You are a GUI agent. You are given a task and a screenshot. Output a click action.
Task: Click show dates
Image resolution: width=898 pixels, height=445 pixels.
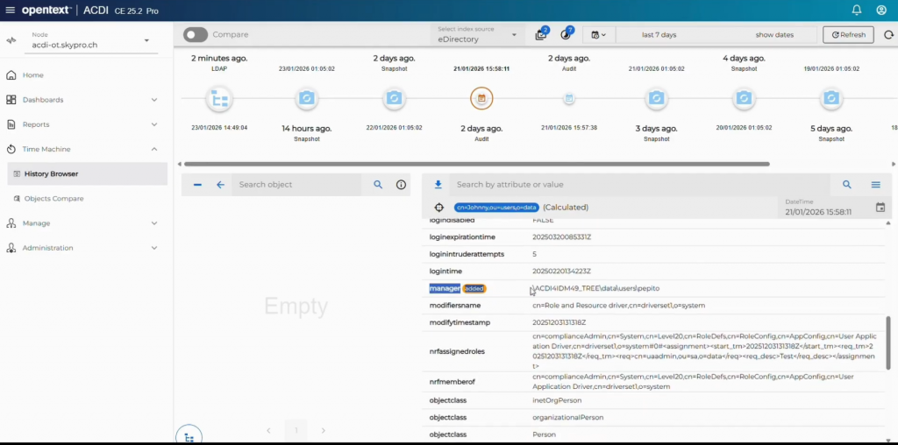click(774, 35)
